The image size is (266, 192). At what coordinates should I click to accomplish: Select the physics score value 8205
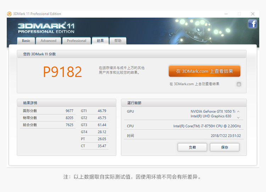tap(70, 118)
